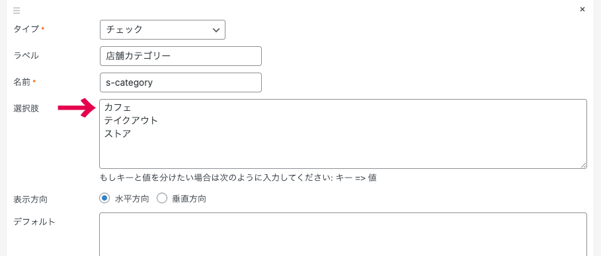Click the 選択肢 field label
The image size is (601, 256).
point(26,109)
